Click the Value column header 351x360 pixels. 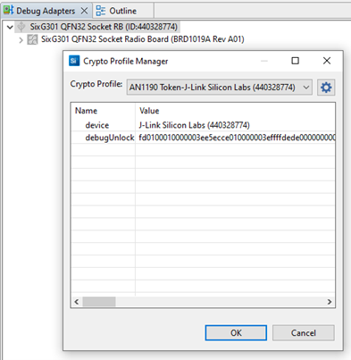click(235, 111)
